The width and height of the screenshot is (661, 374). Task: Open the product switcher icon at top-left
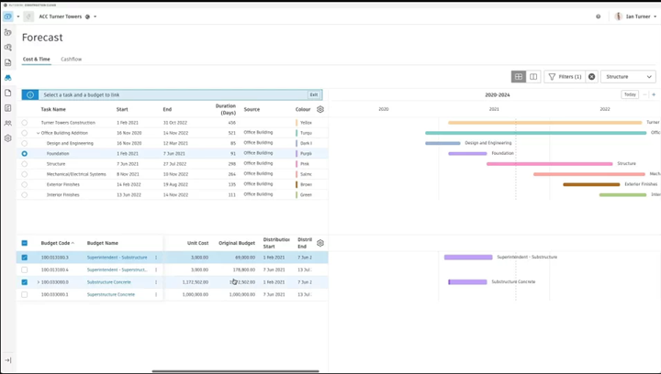[x=8, y=16]
